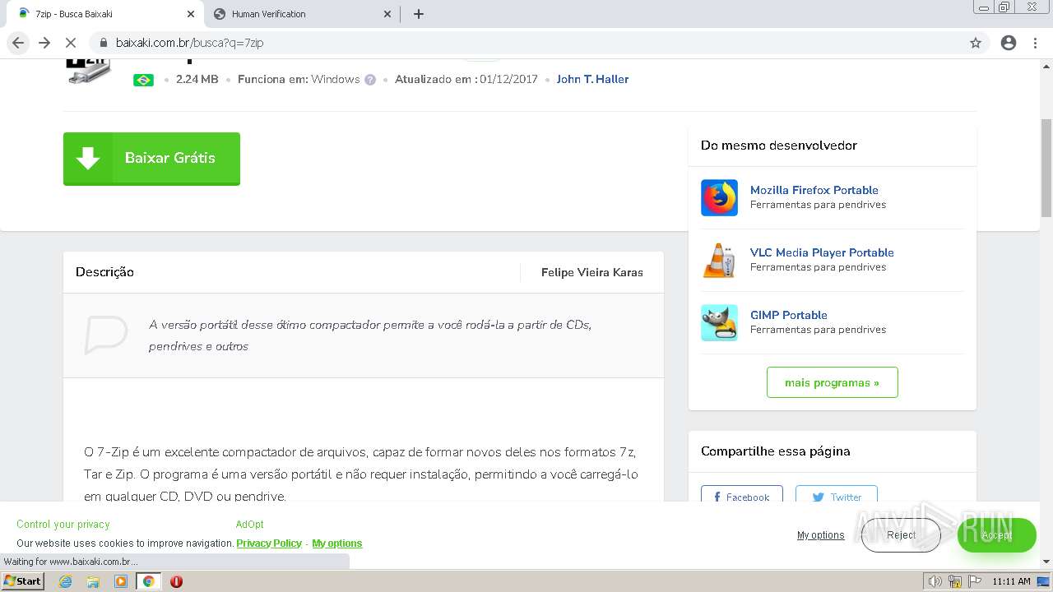1053x592 pixels.
Task: Click the network tray icon
Action: coord(955,581)
